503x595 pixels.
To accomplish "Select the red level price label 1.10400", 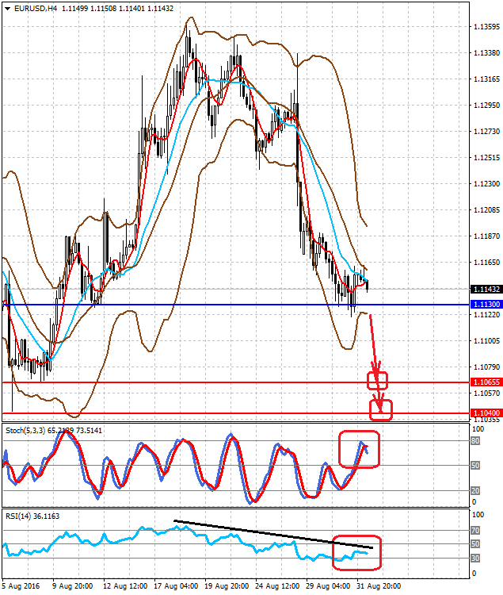I will tap(486, 413).
